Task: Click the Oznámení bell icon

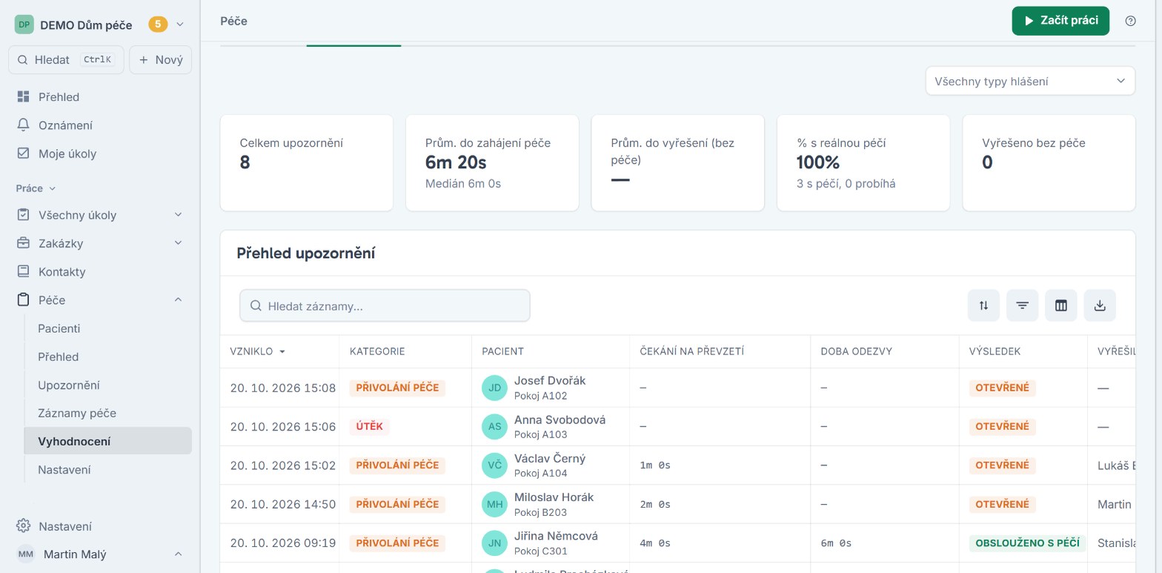Action: coord(23,125)
